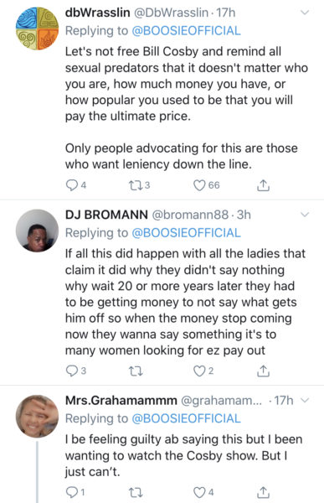This screenshot has height=503, width=324.
Task: View DJ BROMANN's profile picture
Action: click(37, 231)
